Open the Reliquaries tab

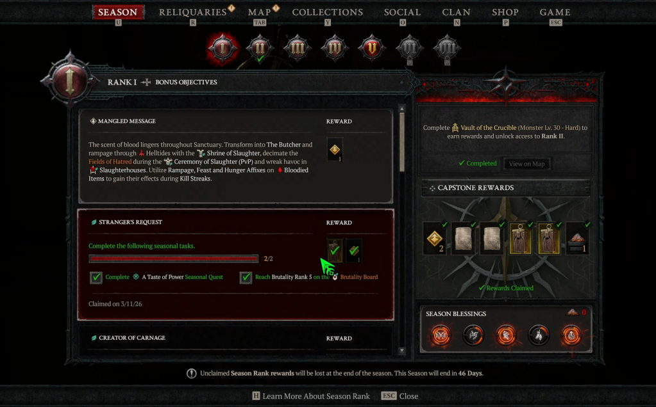coord(192,12)
